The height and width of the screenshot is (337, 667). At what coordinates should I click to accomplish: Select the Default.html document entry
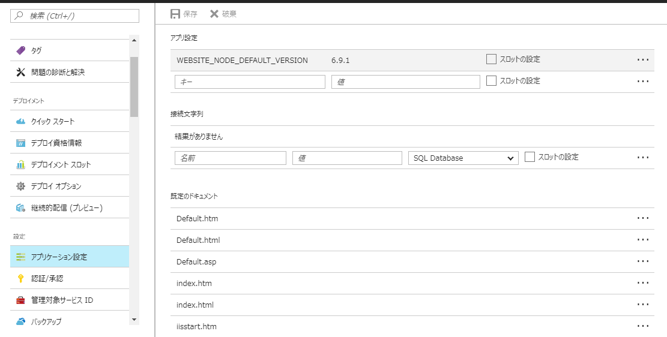[x=198, y=240]
